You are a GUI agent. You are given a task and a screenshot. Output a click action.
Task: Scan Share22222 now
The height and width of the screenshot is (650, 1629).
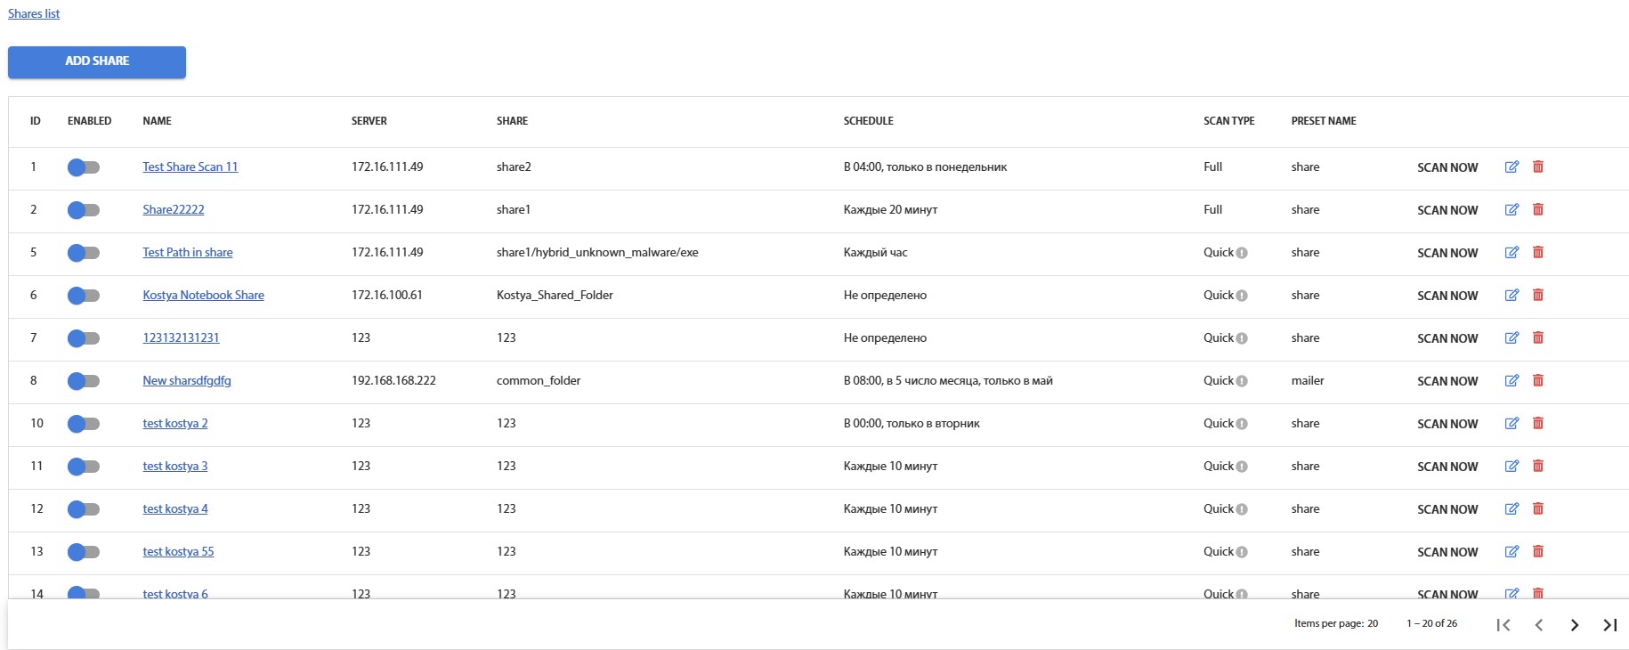[1447, 209]
